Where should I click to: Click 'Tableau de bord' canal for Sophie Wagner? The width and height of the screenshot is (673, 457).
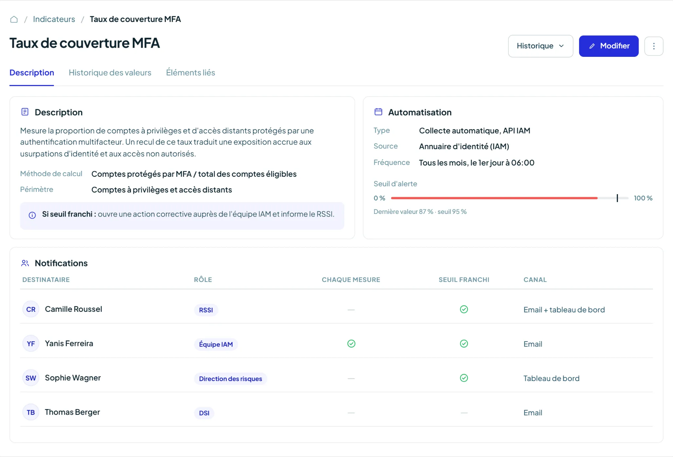551,378
